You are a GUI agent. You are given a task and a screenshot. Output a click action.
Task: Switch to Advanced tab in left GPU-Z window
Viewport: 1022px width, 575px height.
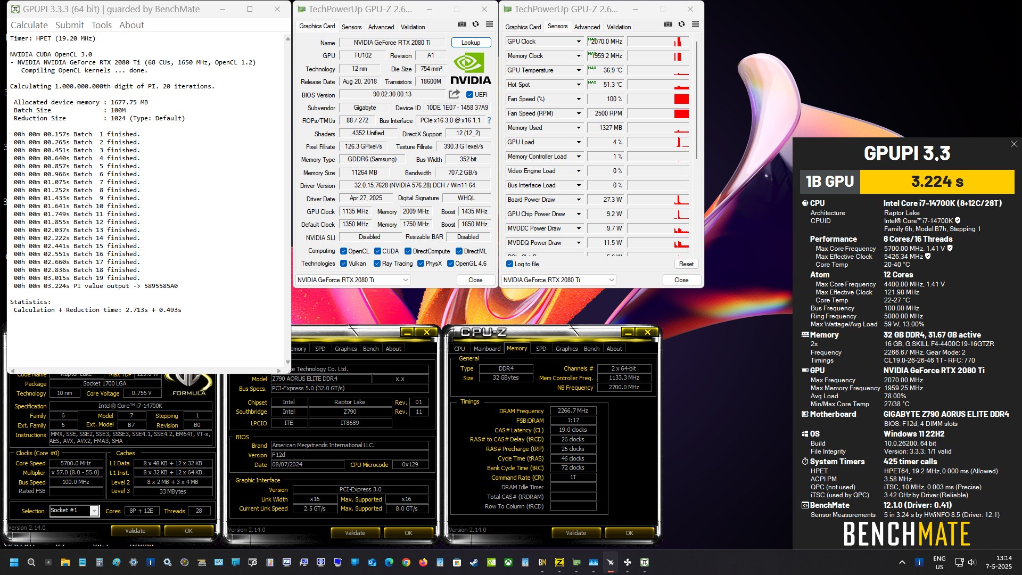[x=381, y=27]
